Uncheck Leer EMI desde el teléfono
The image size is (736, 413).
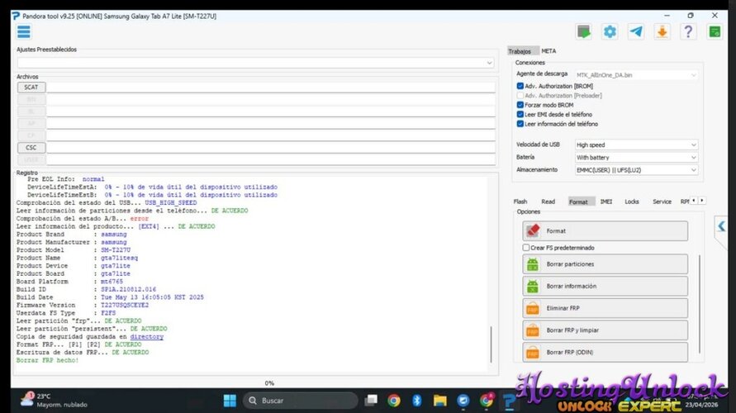pyautogui.click(x=520, y=114)
